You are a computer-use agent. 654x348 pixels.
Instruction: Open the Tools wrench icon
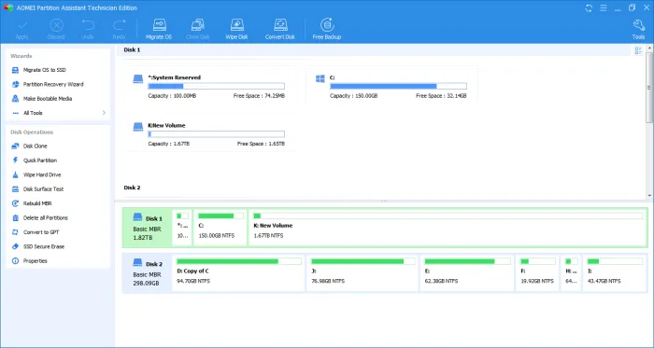point(638,25)
